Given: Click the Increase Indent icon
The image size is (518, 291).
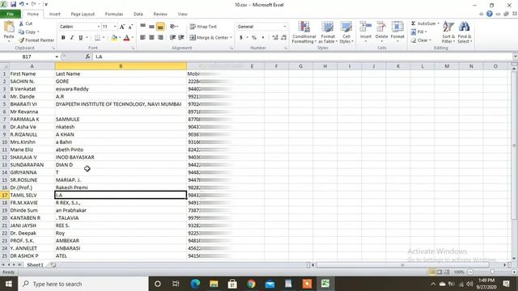Looking at the screenshot, I should click(x=181, y=38).
